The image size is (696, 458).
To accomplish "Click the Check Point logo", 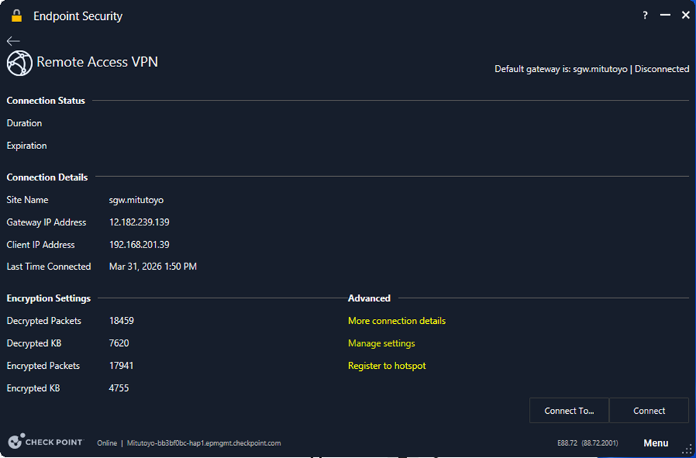I will [45, 442].
